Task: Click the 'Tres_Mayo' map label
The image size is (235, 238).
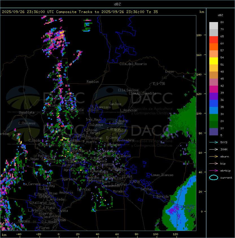Action: coord(93,120)
